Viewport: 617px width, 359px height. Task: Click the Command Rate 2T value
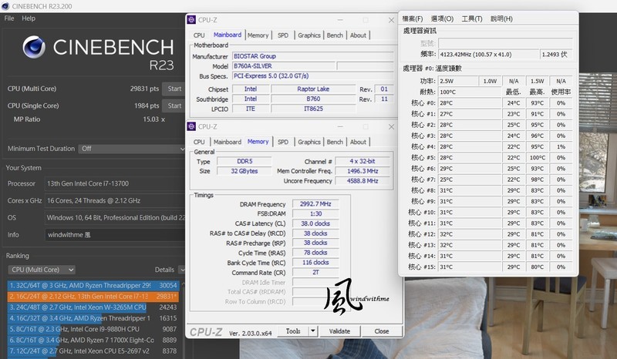click(315, 272)
